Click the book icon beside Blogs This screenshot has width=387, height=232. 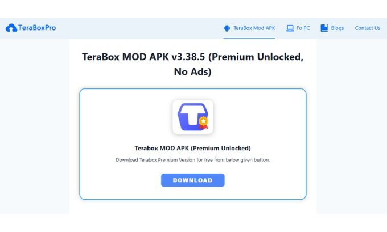click(x=324, y=28)
